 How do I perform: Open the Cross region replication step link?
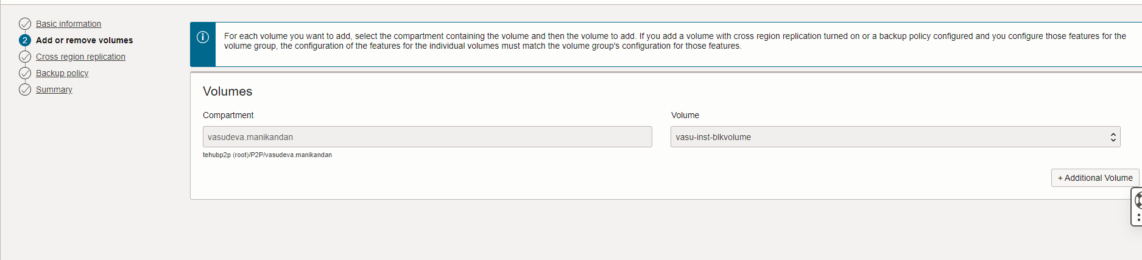[x=80, y=57]
